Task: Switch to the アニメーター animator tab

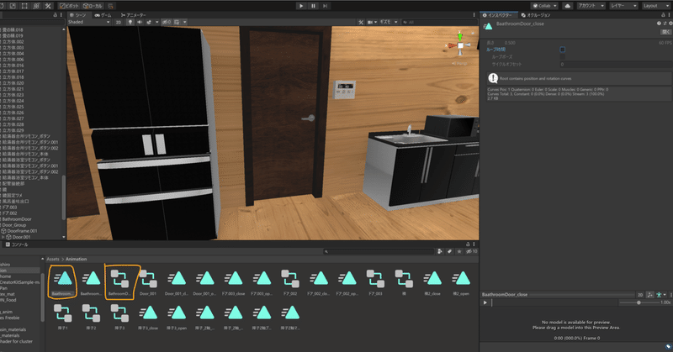Action: pyautogui.click(x=134, y=15)
